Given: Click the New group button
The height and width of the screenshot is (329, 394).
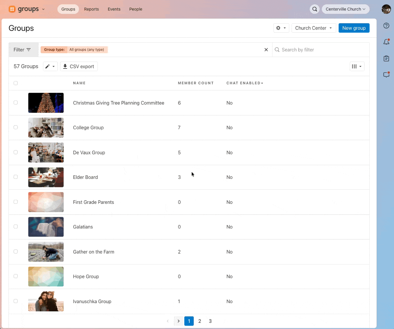Looking at the screenshot, I should (x=354, y=28).
